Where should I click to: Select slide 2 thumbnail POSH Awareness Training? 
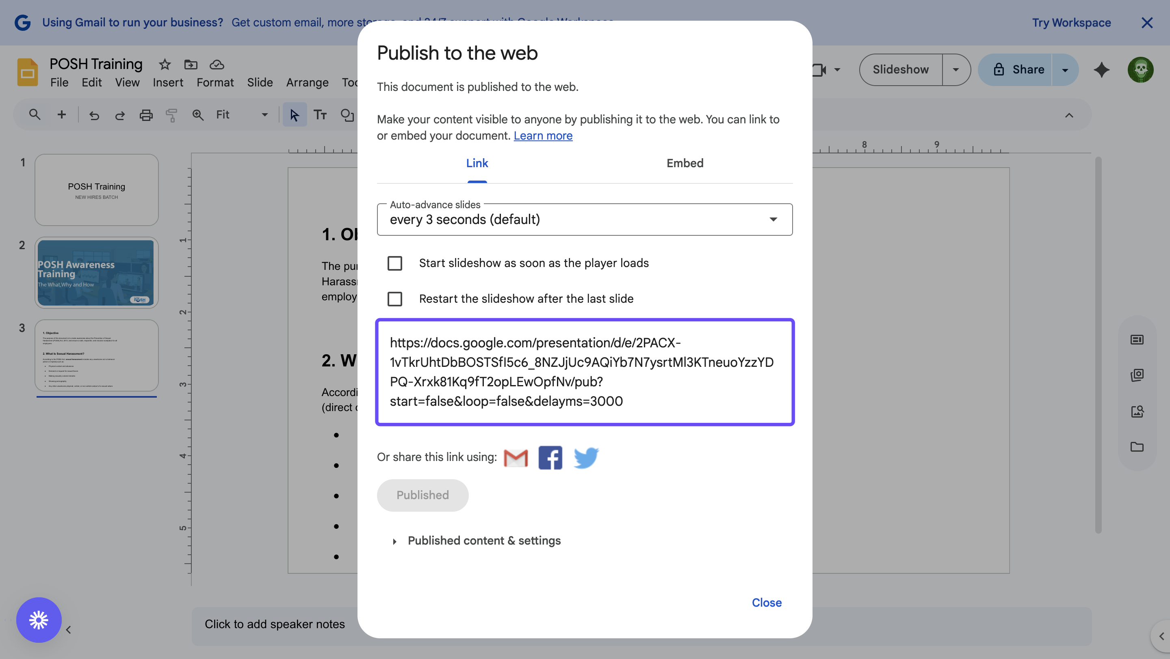pos(96,273)
